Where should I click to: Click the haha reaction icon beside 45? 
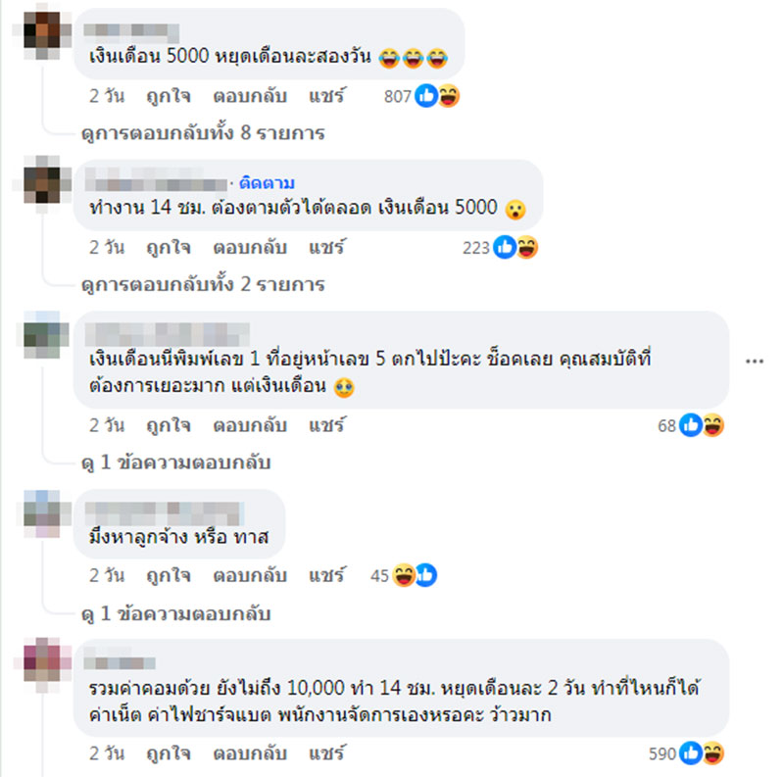pyautogui.click(x=404, y=575)
